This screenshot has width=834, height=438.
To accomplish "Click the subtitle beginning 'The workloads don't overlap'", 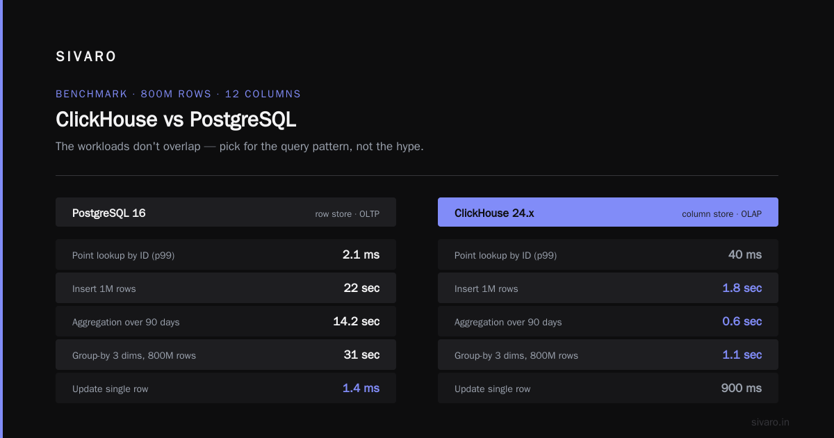I will 240,147.
